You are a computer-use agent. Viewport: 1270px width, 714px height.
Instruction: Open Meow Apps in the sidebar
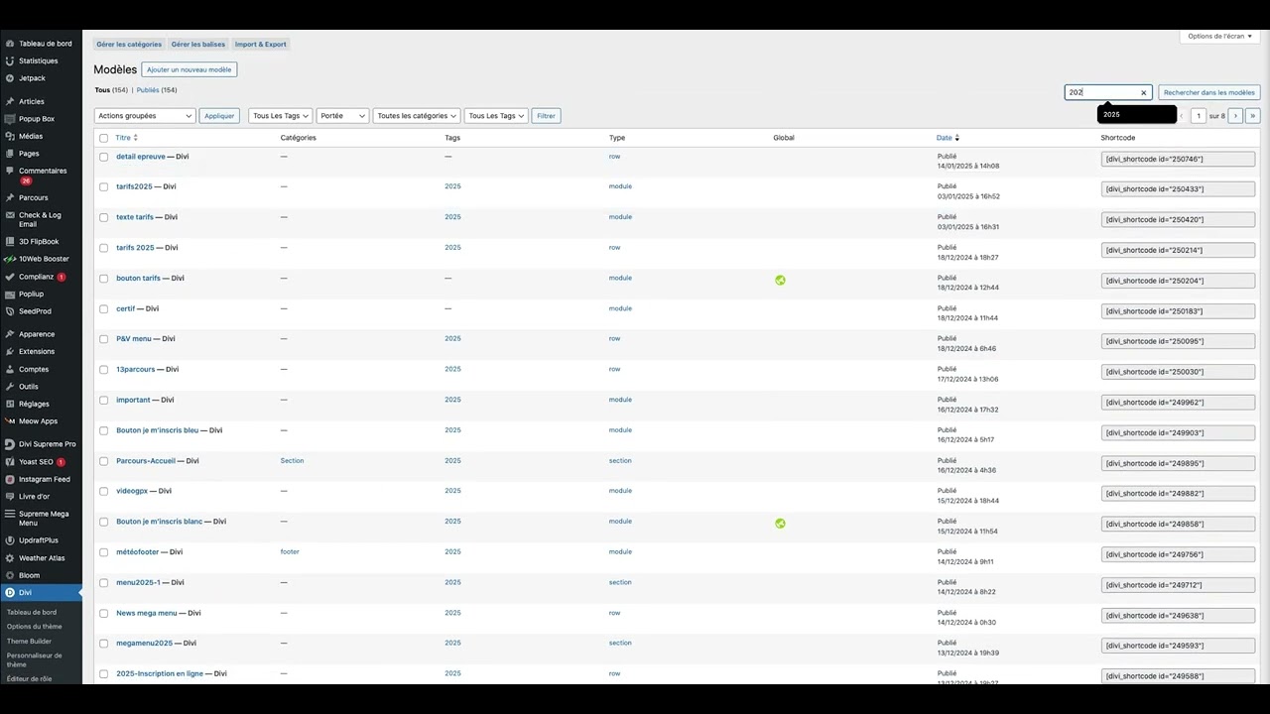38,421
